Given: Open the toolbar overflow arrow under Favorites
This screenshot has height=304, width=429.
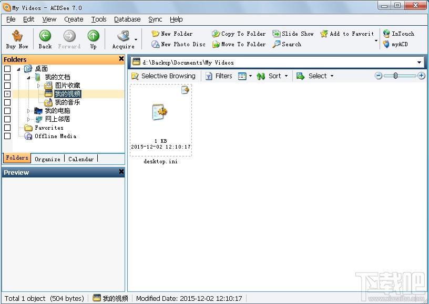Looking at the screenshot, I should coord(376,41).
